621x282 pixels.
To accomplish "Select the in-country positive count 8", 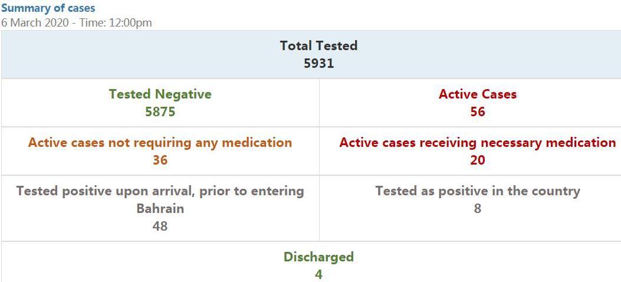I will [478, 208].
